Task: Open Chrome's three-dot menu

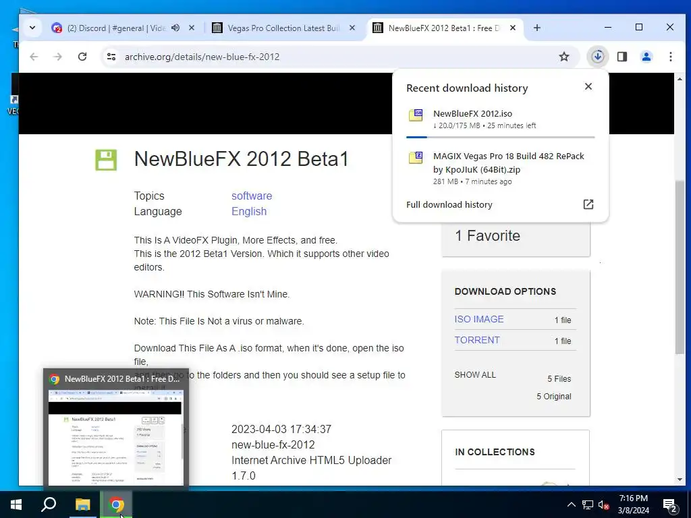Action: click(x=670, y=57)
